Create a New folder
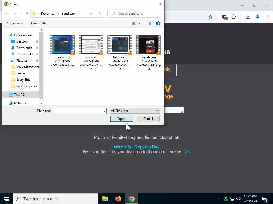The height and width of the screenshot is (204, 273). click(39, 23)
